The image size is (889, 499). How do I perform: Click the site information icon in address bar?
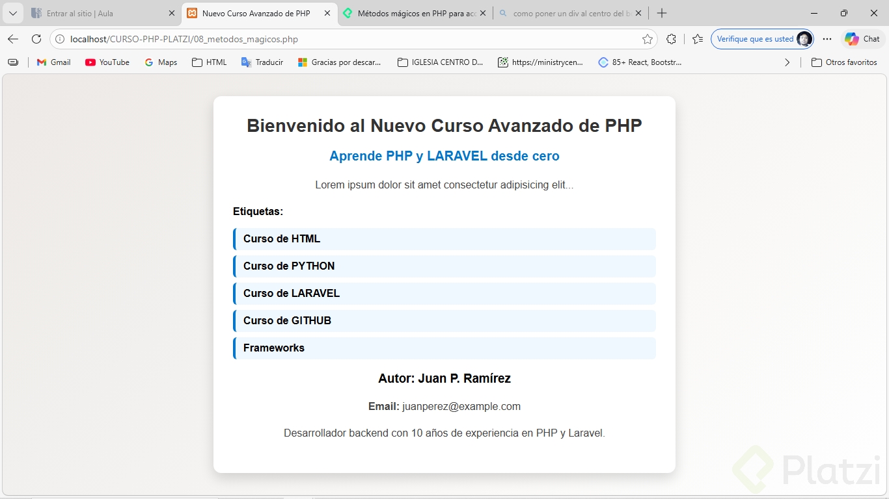(60, 39)
